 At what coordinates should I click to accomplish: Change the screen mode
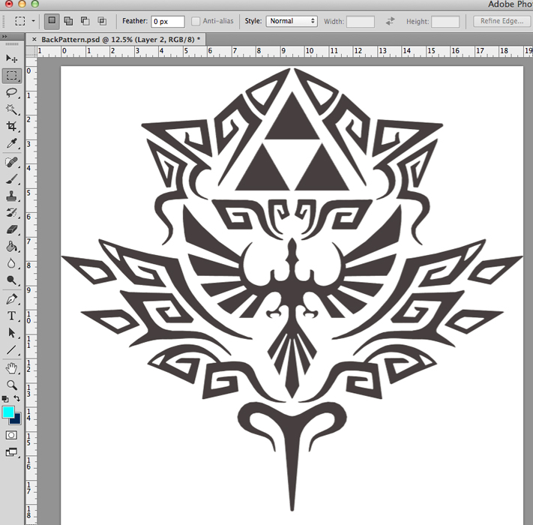11,452
